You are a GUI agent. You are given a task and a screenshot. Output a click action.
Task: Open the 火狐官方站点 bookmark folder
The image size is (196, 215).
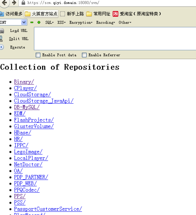click(41, 14)
